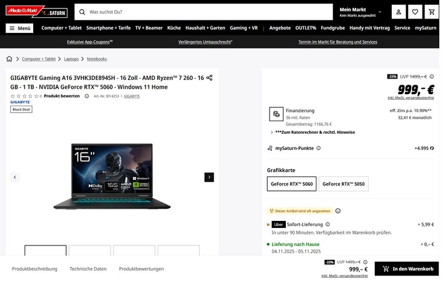Screen dimensions: 444x282
Task: Open Angebote in navigation
Action: (x=280, y=28)
